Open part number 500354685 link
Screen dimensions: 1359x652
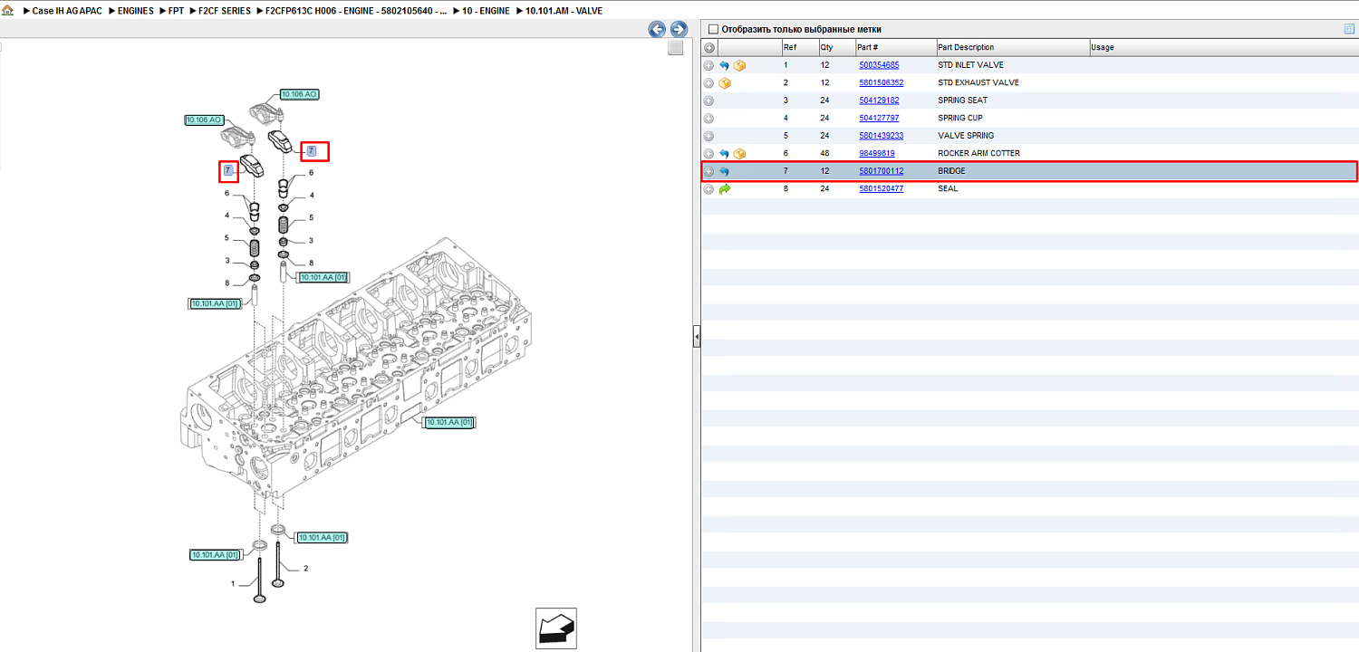tap(879, 65)
